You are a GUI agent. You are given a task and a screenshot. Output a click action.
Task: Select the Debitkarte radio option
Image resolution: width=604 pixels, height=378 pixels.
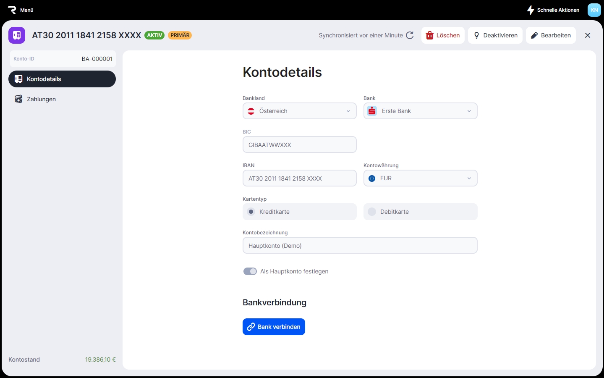pos(372,212)
